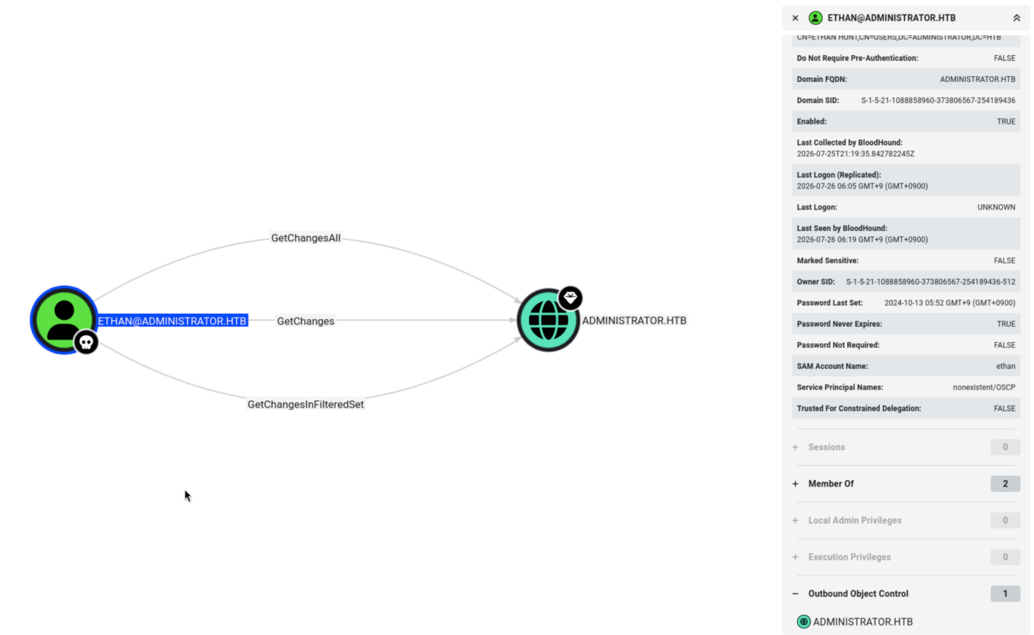Expand Execution Privileges section
This screenshot has width=1034, height=635.
(x=795, y=557)
